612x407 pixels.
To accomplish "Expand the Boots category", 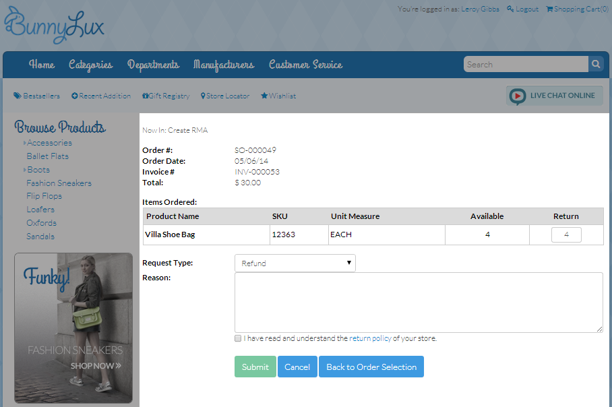I will point(38,170).
